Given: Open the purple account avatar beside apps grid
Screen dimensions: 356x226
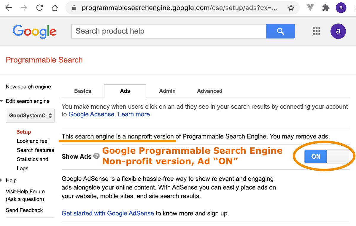Looking at the screenshot, I should (x=338, y=31).
